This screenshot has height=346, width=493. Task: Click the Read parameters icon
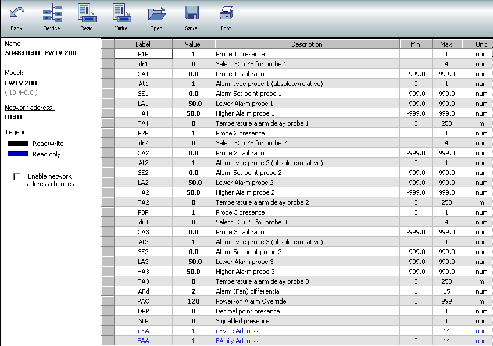click(x=87, y=13)
